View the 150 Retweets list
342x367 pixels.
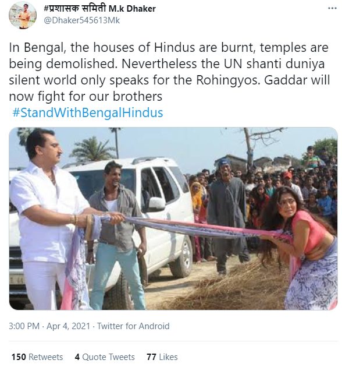(37, 357)
